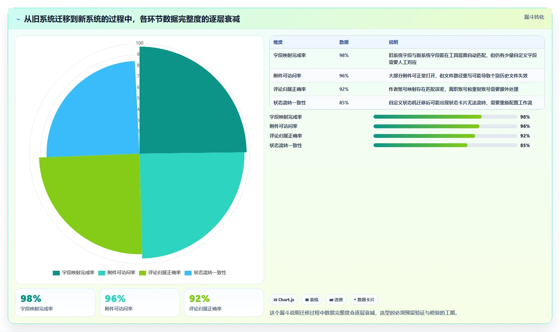Toggle the 字段映射完成率 legend item
This screenshot has height=332, width=560.
click(74, 273)
